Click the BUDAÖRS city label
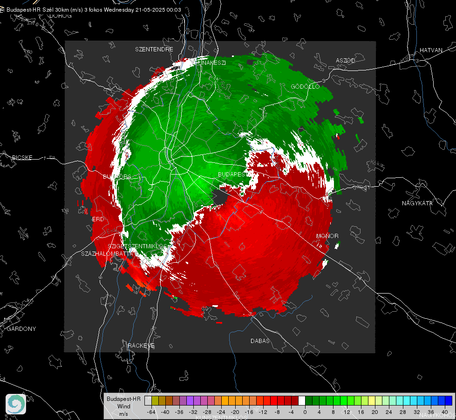 pos(117,176)
